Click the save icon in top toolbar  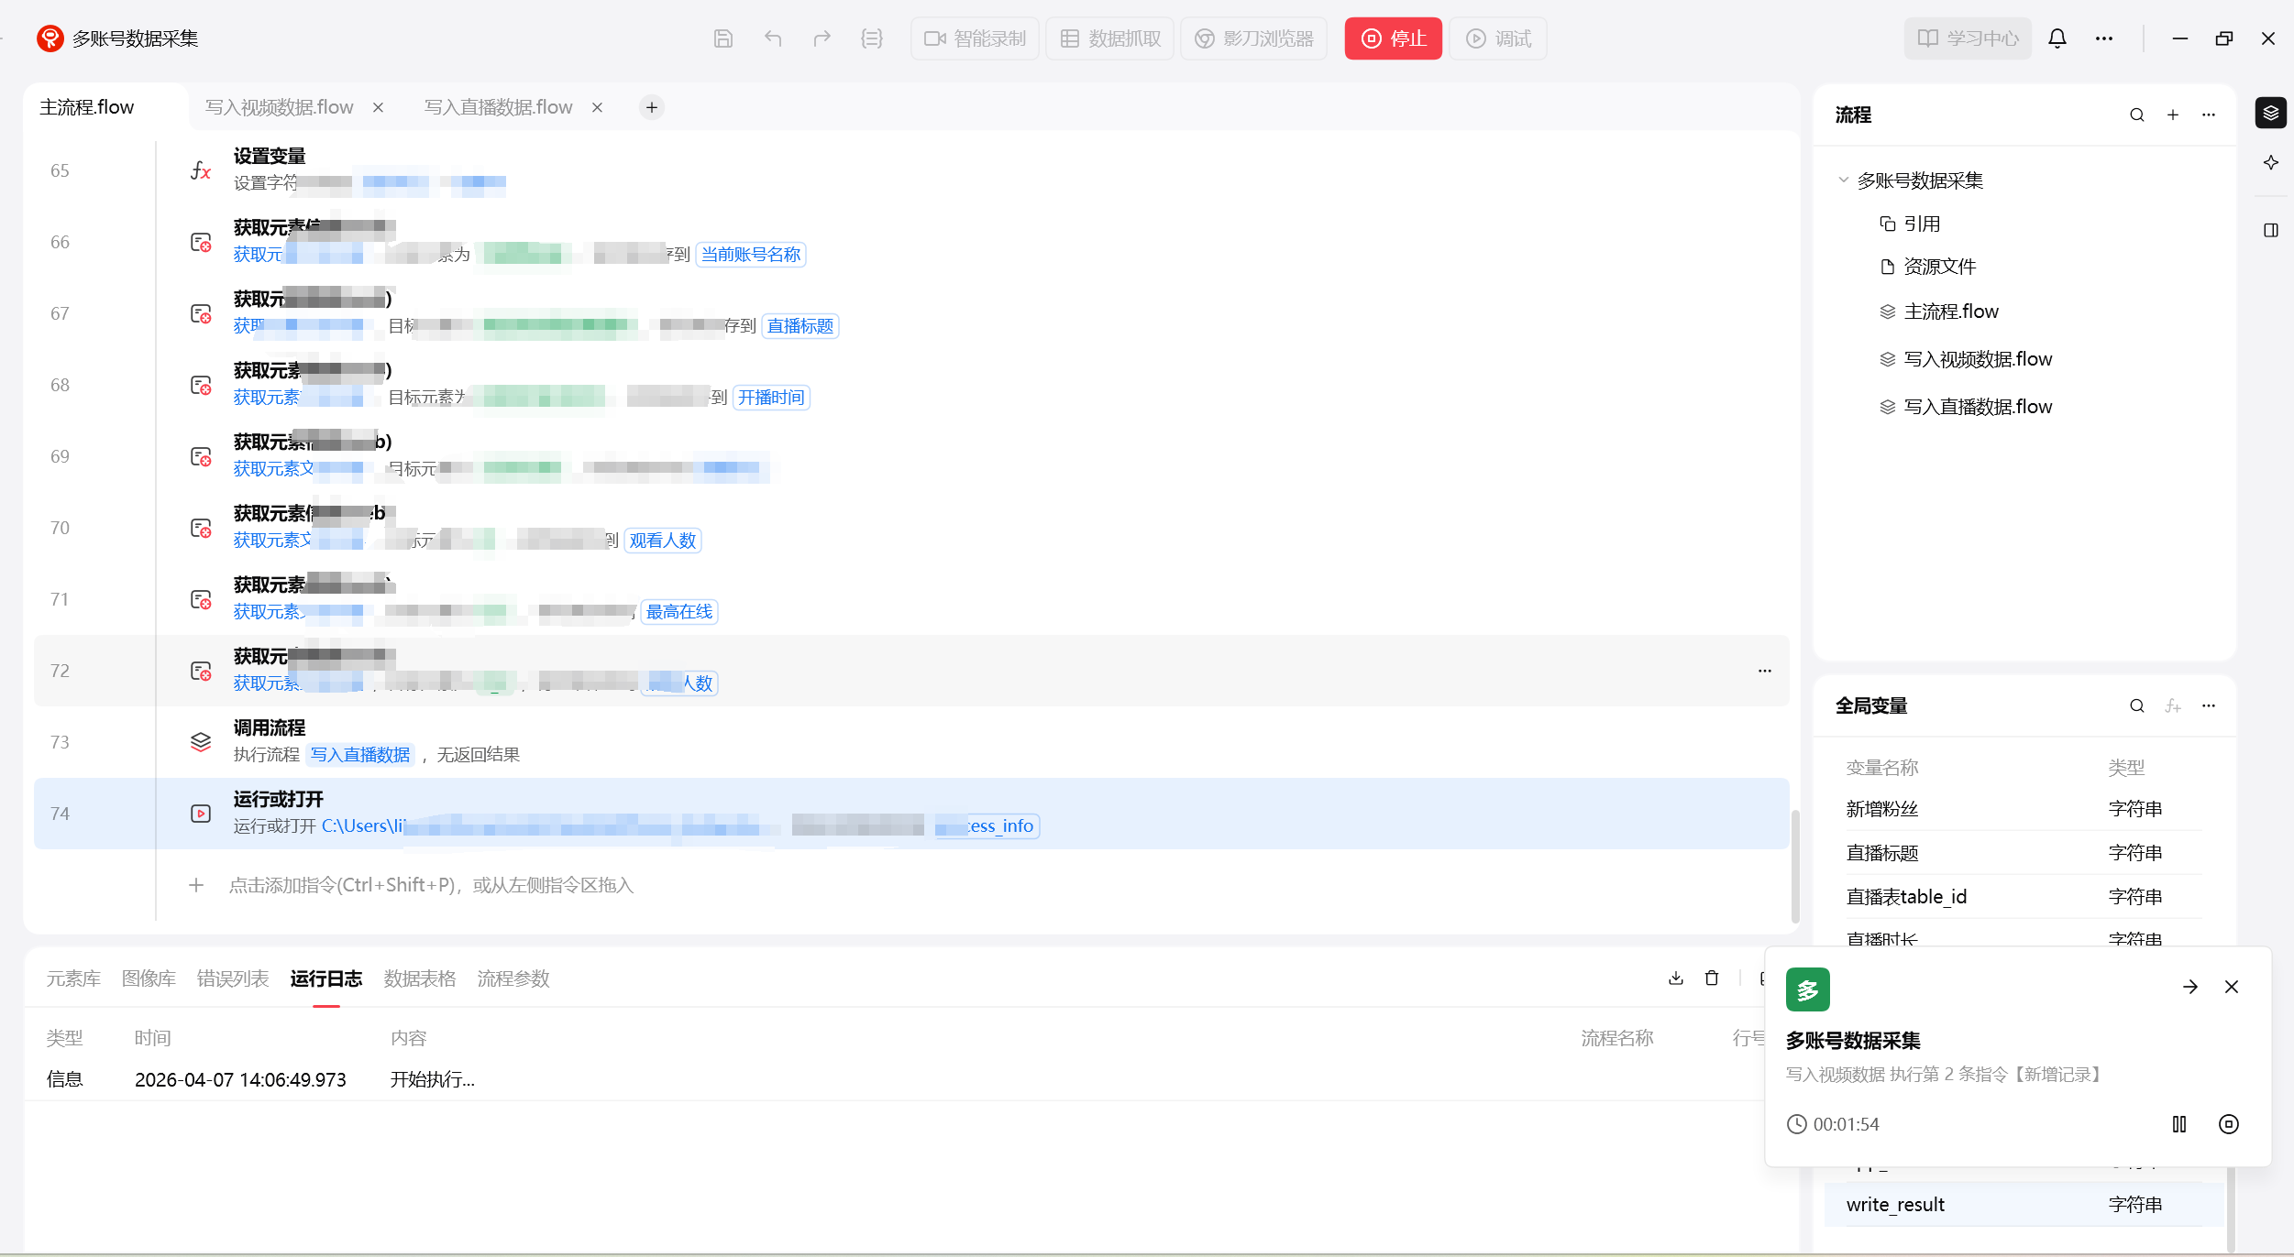tap(722, 38)
